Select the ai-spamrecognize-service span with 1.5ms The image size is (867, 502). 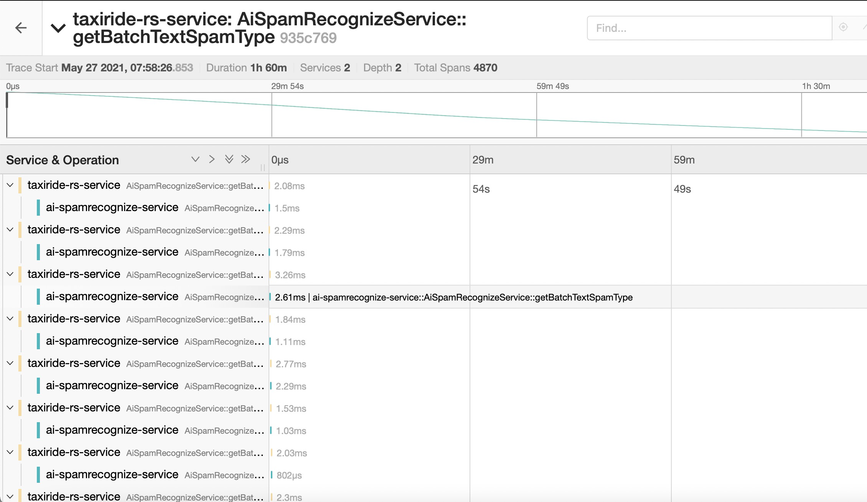point(112,208)
